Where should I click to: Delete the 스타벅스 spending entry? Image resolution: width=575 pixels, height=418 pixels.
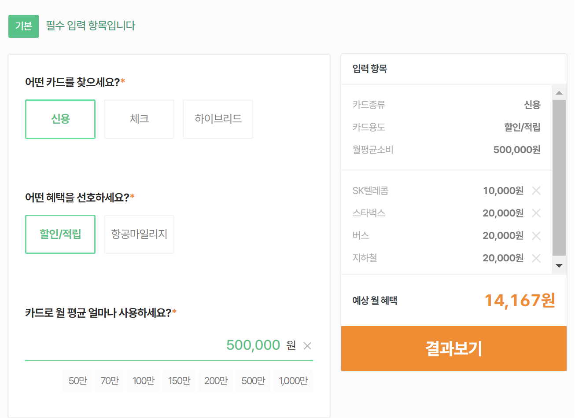click(x=536, y=213)
